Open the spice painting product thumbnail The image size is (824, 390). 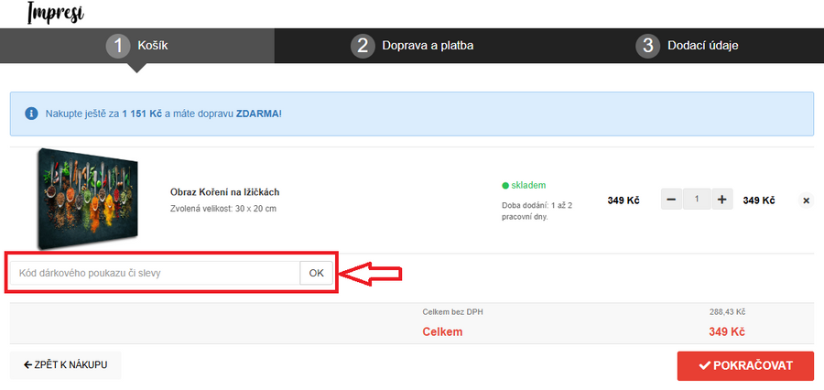coord(87,198)
